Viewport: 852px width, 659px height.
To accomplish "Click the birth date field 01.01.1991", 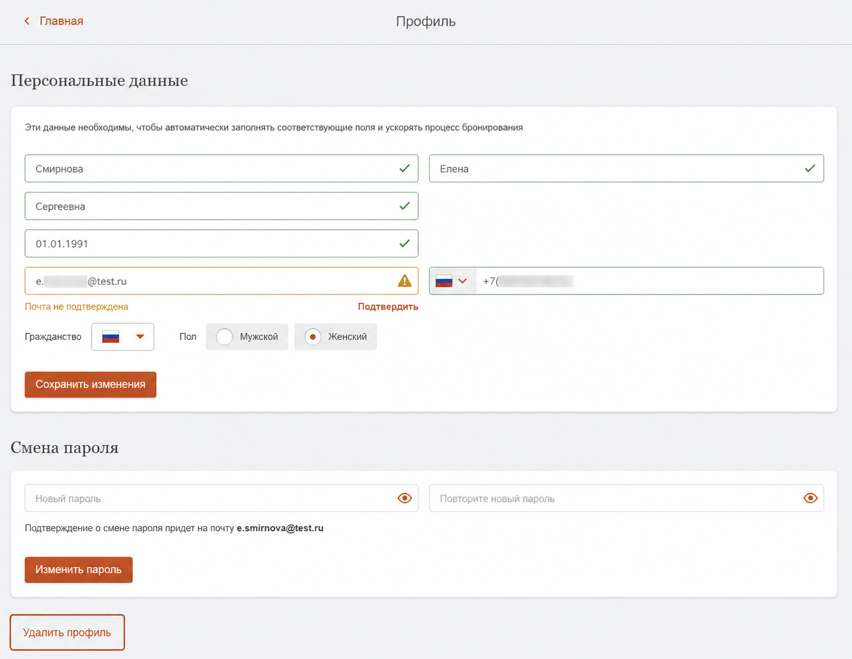I will pyautogui.click(x=221, y=244).
